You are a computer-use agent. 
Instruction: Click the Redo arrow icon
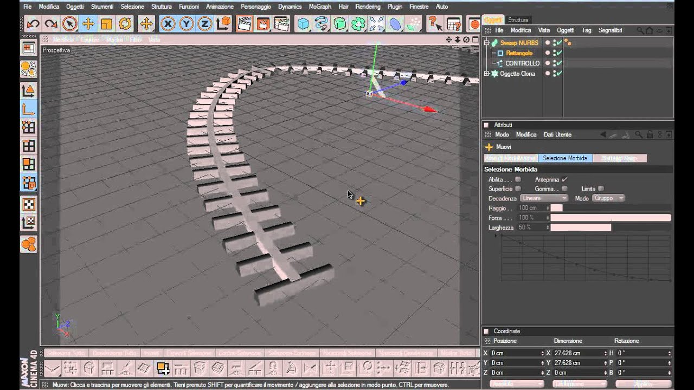[51, 24]
